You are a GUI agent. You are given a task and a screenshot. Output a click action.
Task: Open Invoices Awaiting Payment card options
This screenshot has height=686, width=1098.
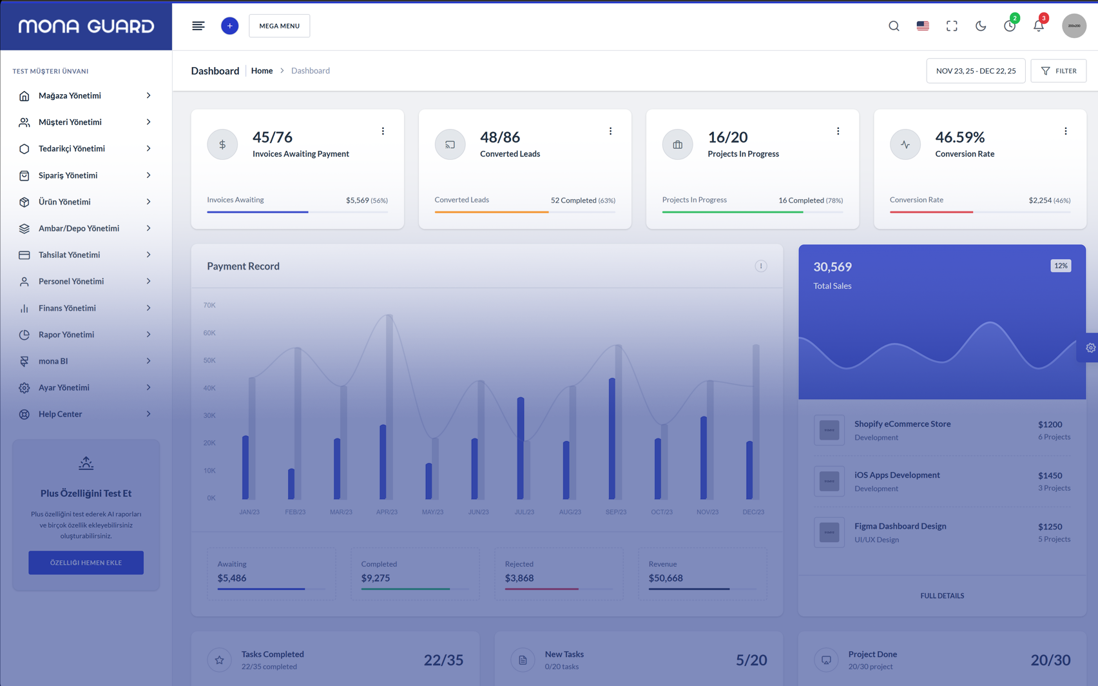(x=383, y=131)
